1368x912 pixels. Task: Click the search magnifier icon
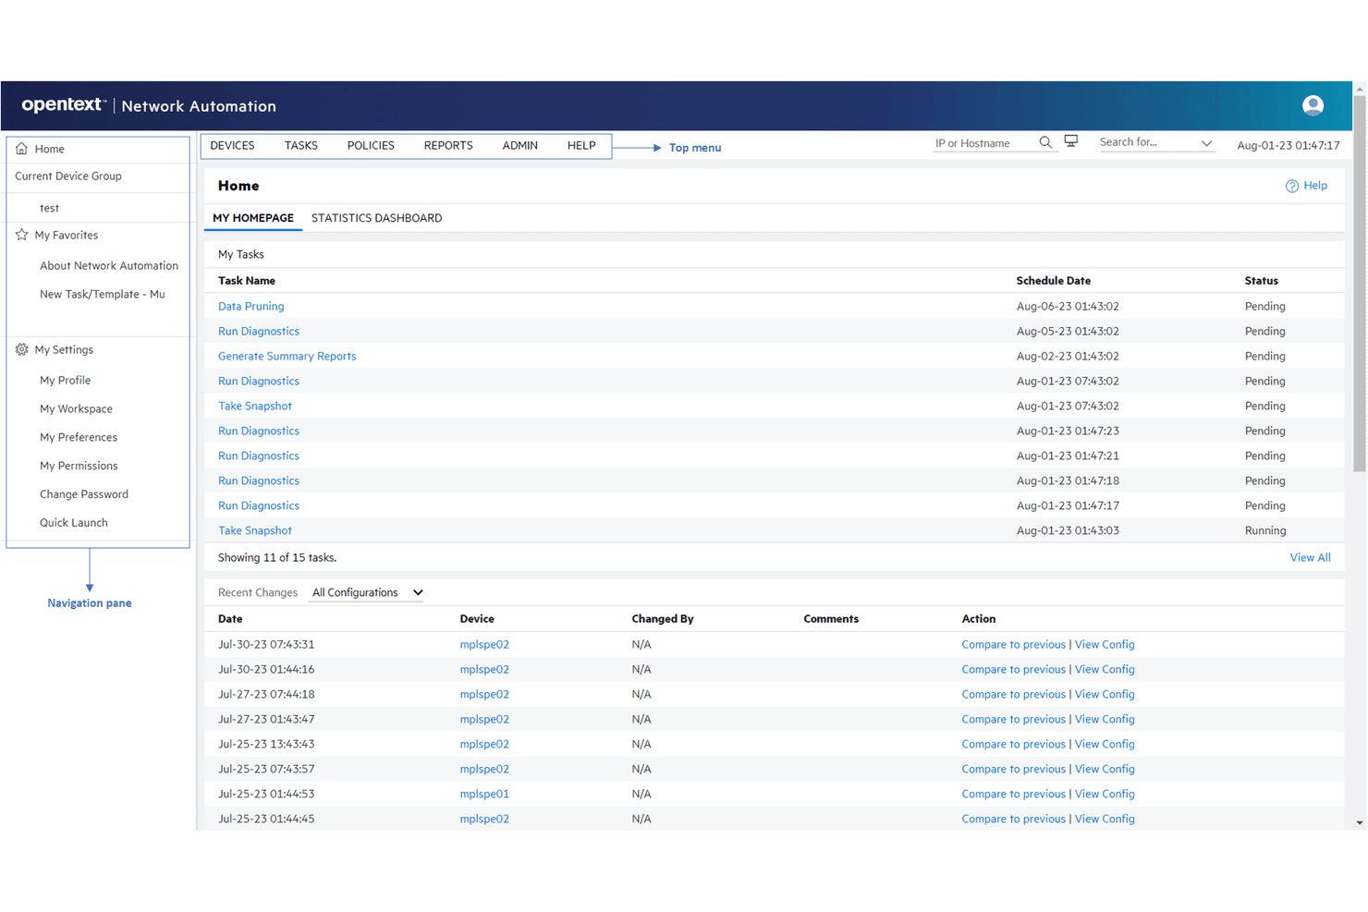pyautogui.click(x=1045, y=142)
